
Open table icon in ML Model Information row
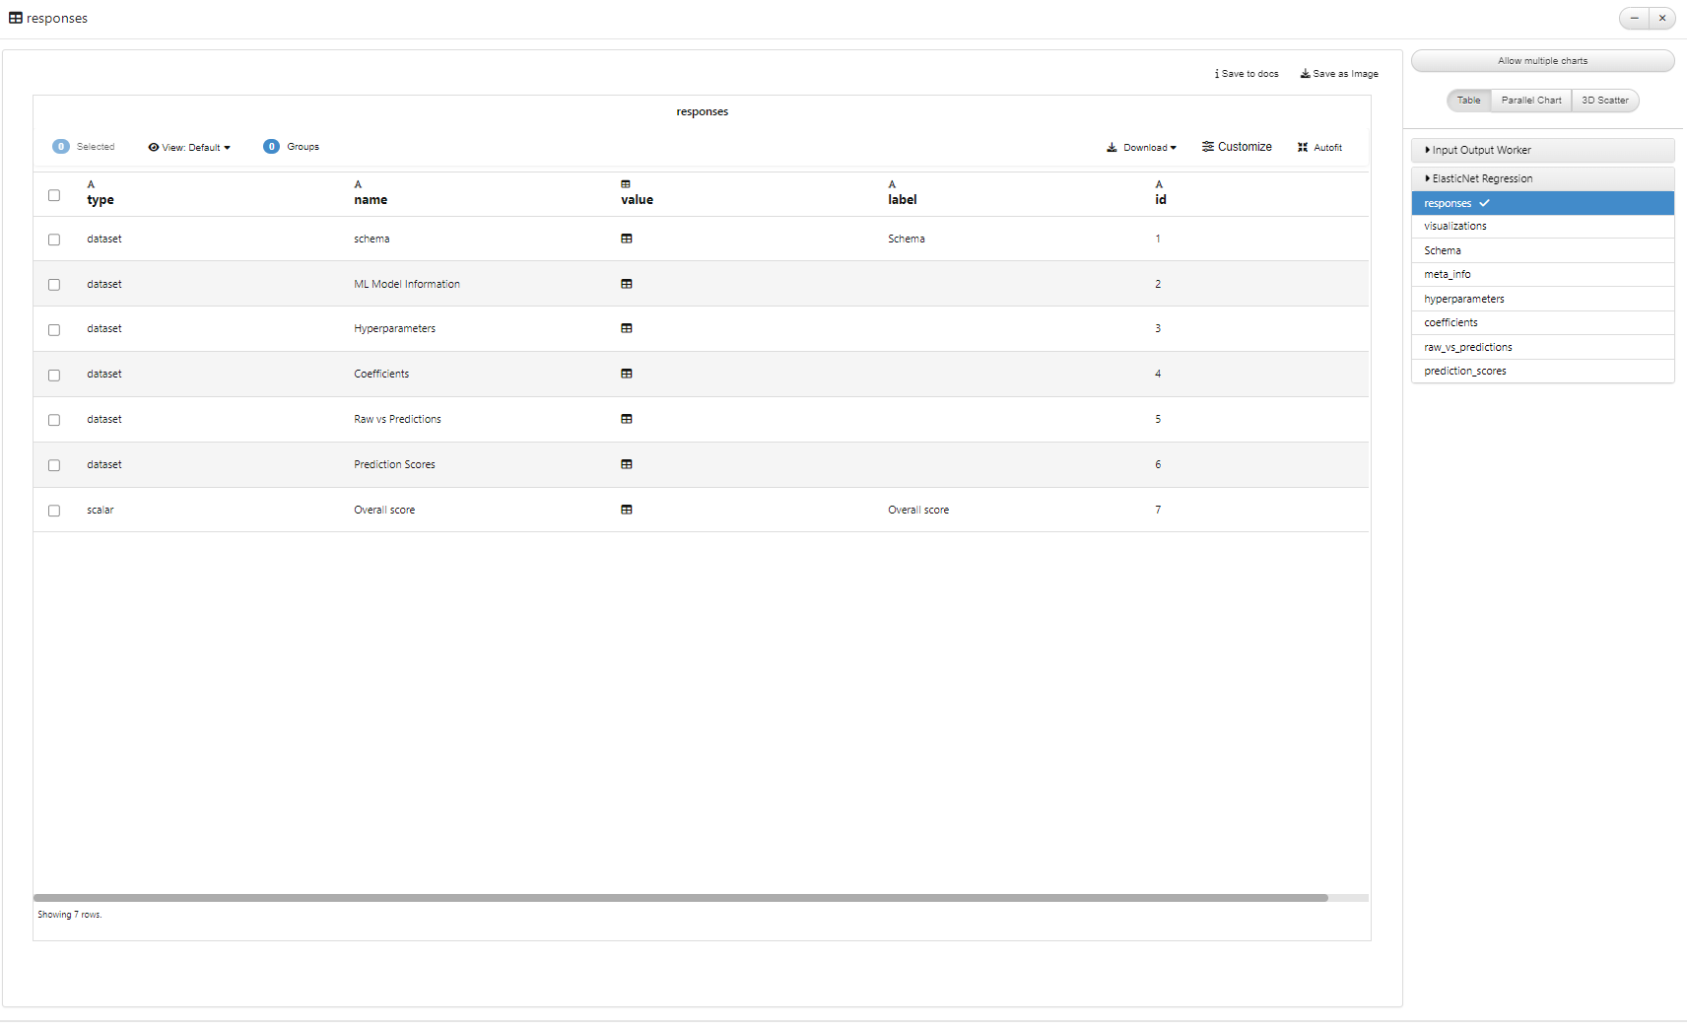(626, 284)
